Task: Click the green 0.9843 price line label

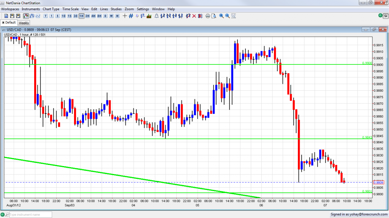Action: click(367, 137)
